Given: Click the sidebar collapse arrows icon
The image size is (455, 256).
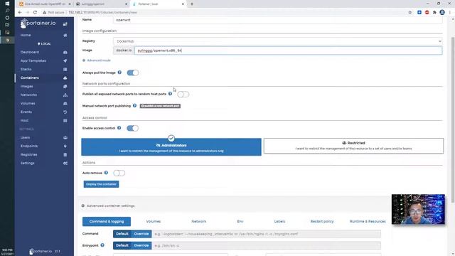Looking at the screenshot, I should point(65,24).
